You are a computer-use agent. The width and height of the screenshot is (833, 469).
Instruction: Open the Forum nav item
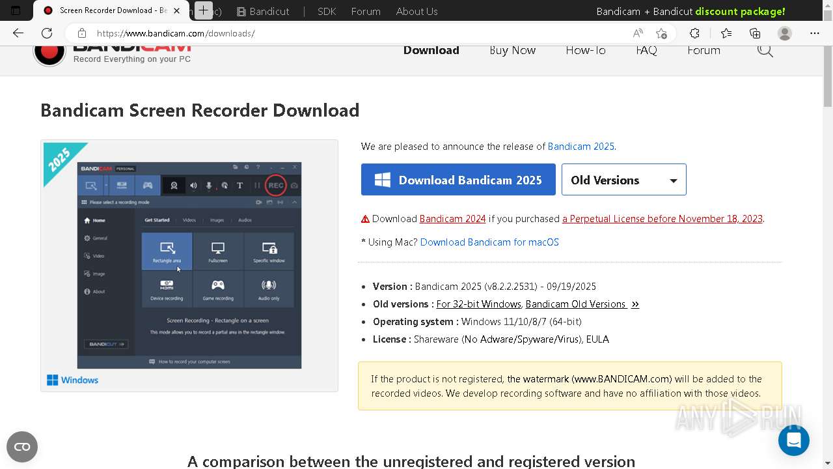click(x=703, y=51)
